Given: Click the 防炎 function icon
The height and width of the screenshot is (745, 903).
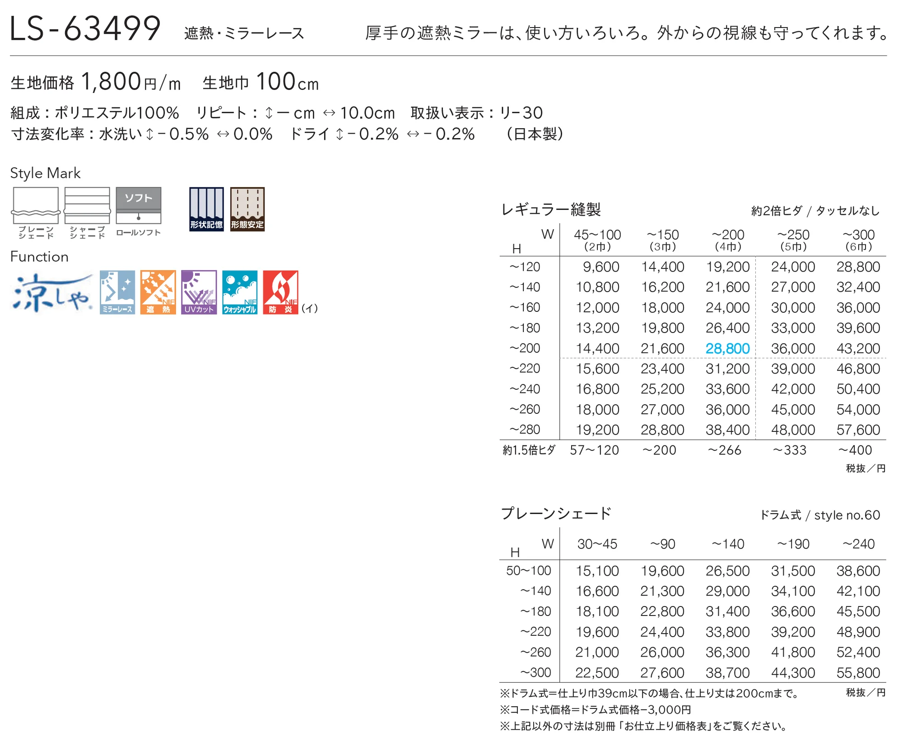Looking at the screenshot, I should (x=280, y=292).
